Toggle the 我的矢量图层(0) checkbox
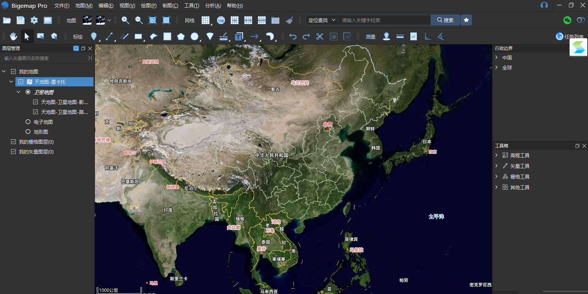 pyautogui.click(x=14, y=151)
